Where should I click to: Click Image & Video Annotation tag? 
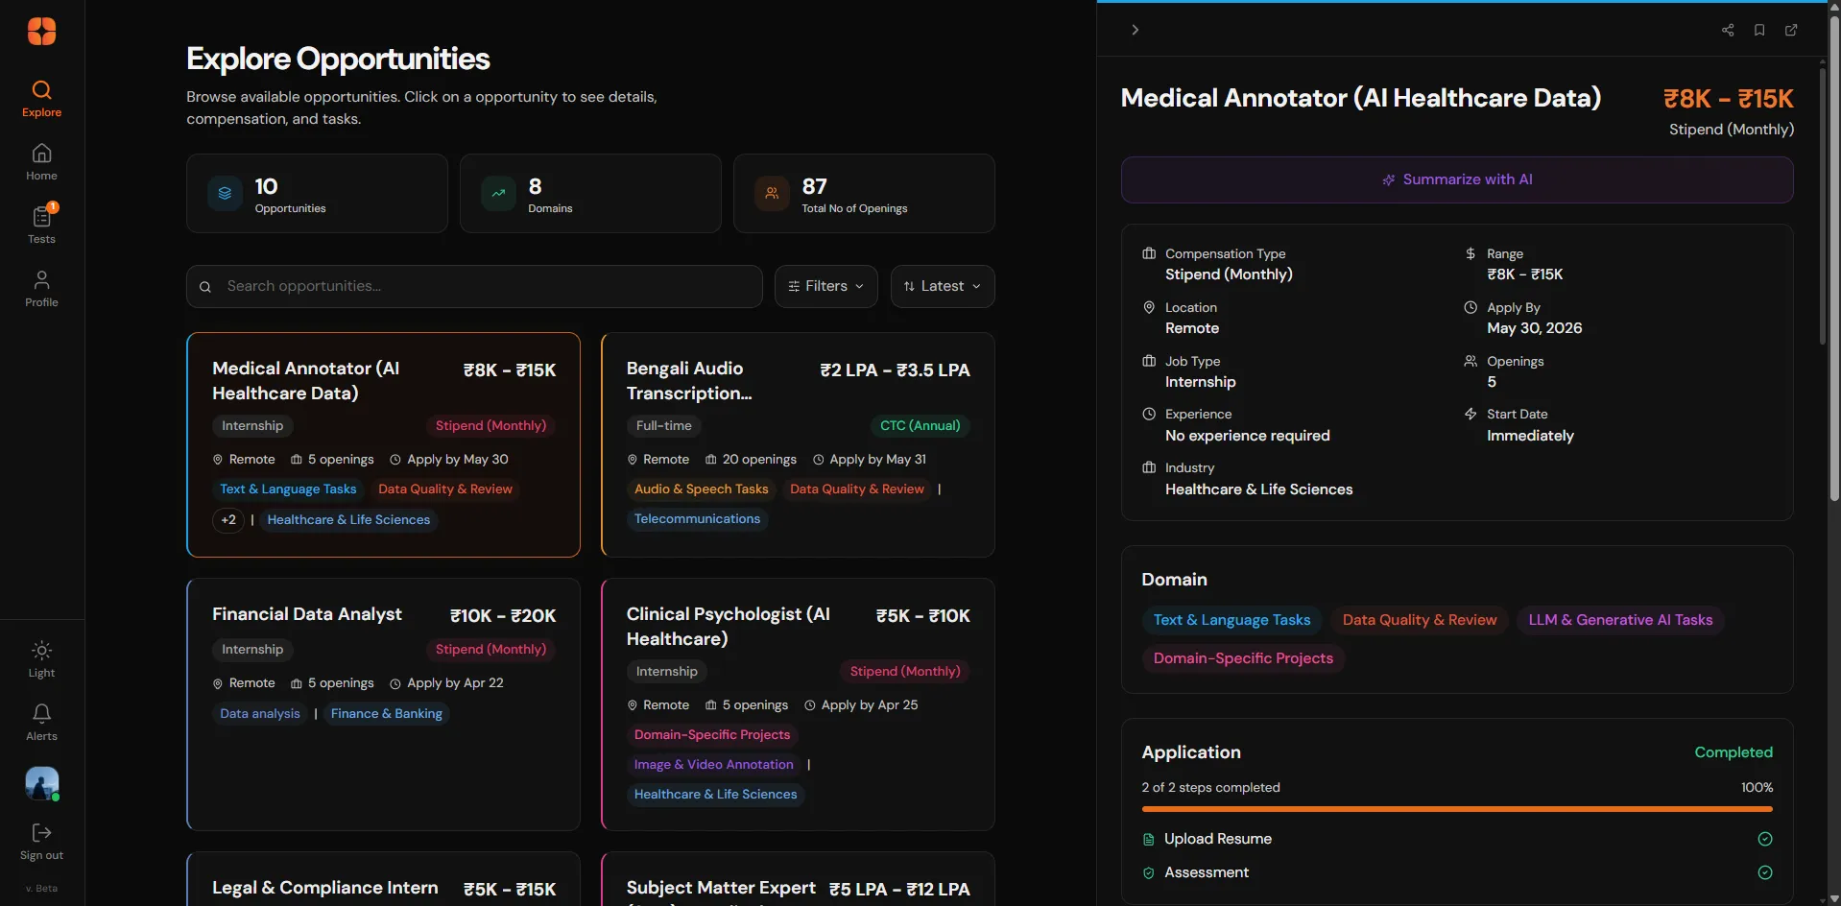(x=713, y=765)
